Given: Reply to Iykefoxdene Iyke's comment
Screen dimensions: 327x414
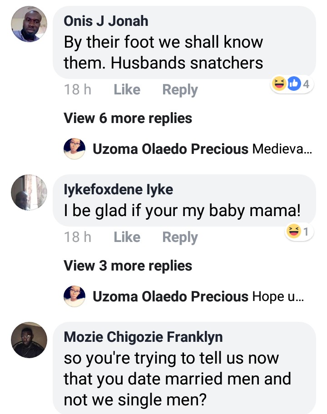Looking at the screenshot, I should [x=180, y=237].
